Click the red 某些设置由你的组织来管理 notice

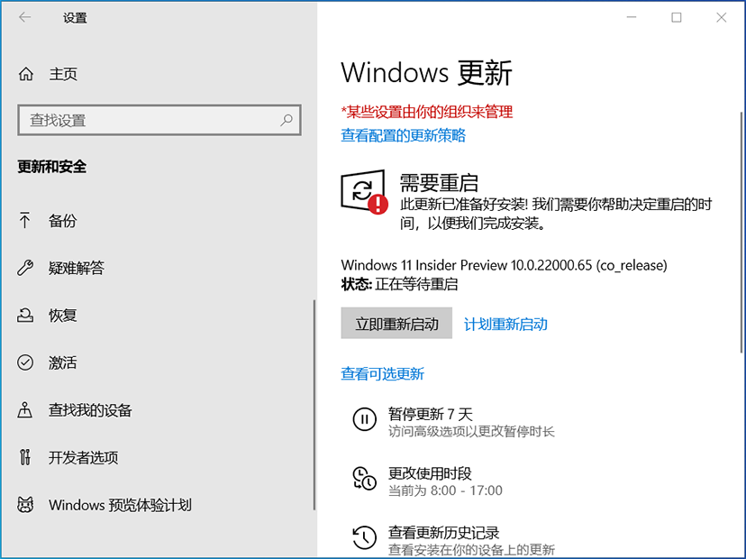click(x=427, y=112)
